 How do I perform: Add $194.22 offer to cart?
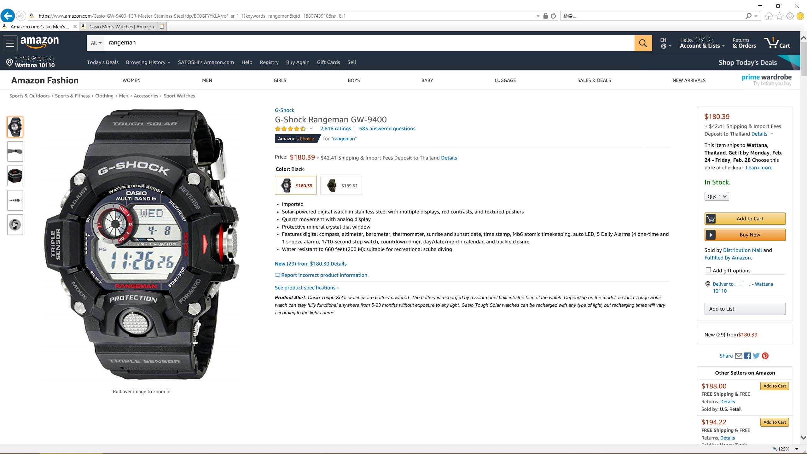[x=775, y=422]
